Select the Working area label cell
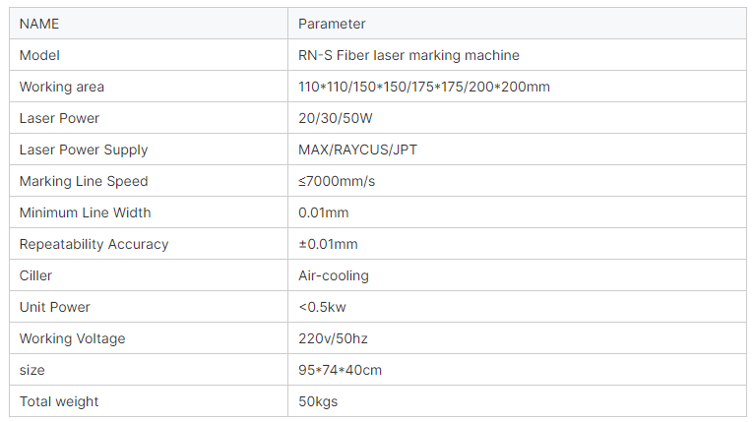The height and width of the screenshot is (422, 752). pos(61,87)
